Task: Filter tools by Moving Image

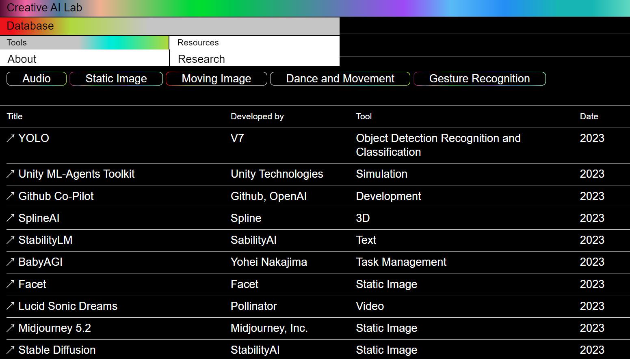Action: click(216, 79)
